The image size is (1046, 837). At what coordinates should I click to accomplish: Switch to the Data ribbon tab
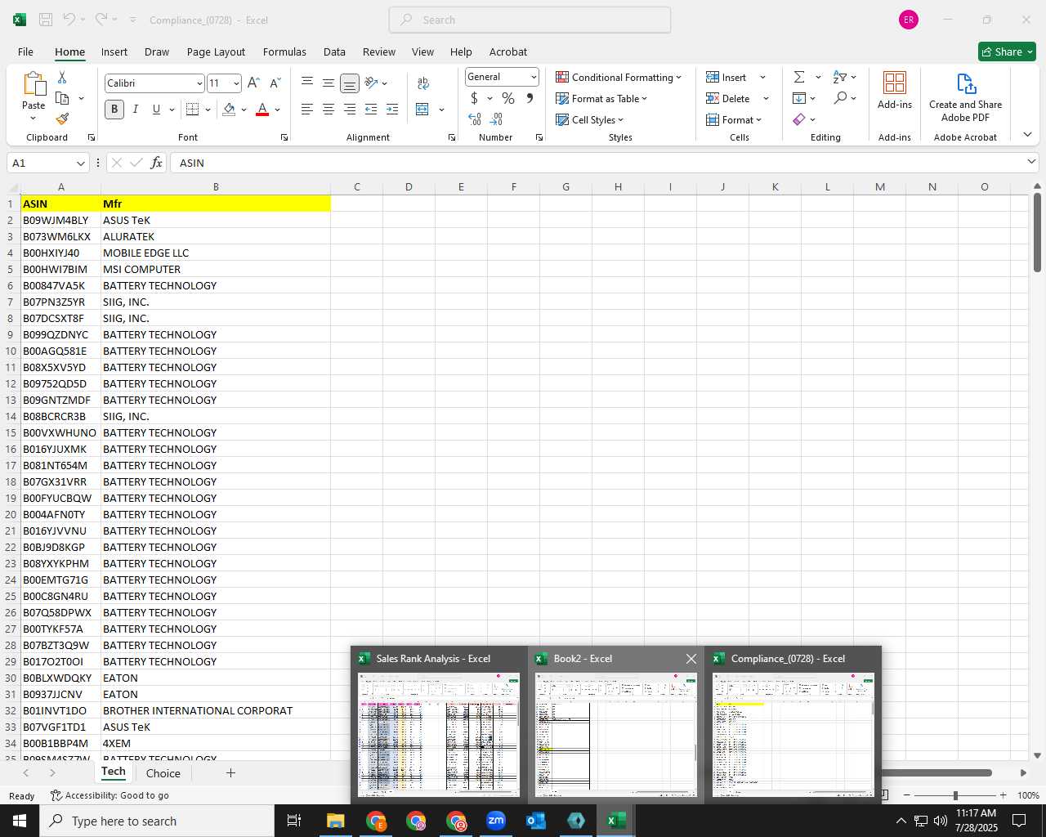pyautogui.click(x=334, y=51)
